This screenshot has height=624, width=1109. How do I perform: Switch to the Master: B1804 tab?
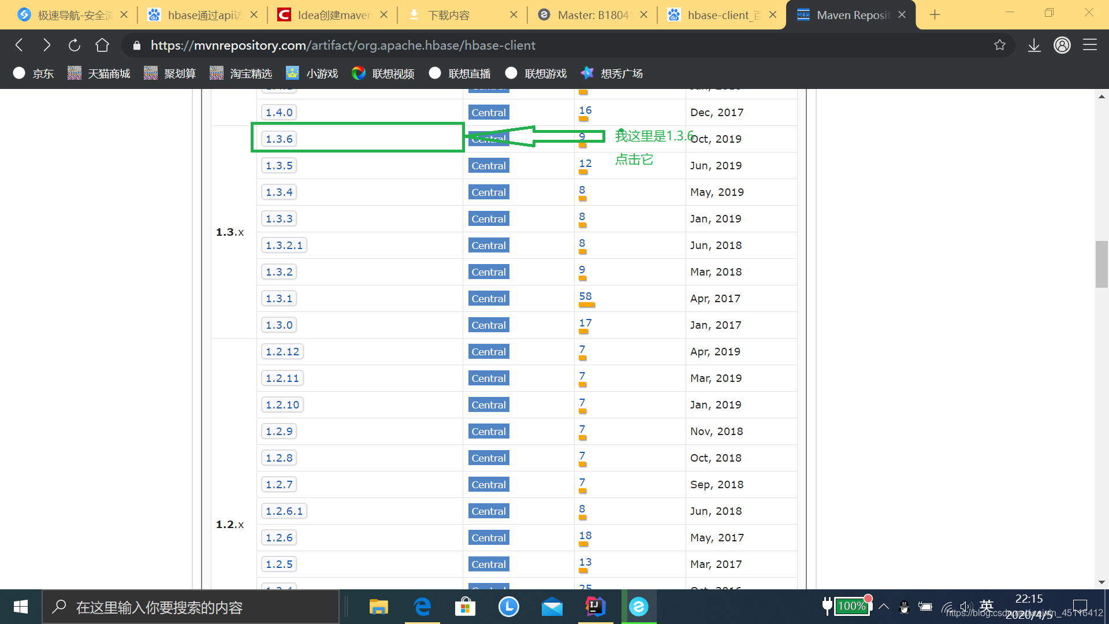[x=592, y=15]
